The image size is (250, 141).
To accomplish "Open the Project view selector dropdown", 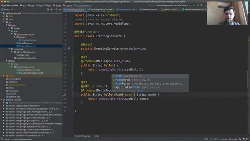I will (x=7, y=9).
